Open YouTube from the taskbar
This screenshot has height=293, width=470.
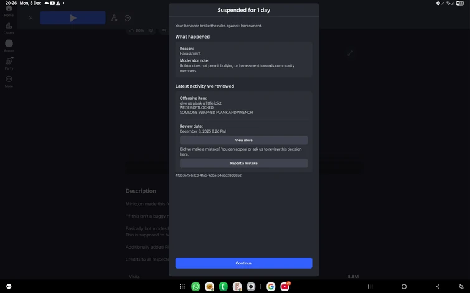tap(284, 287)
